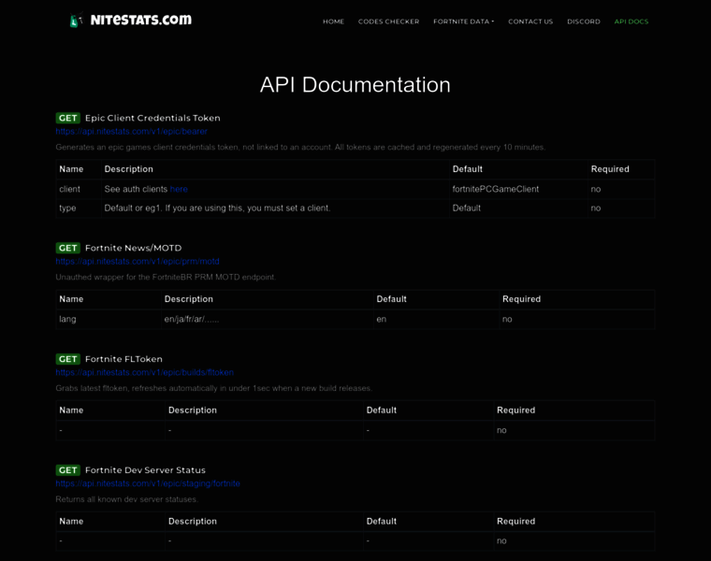Select API Docs in the navigation bar

coord(631,22)
